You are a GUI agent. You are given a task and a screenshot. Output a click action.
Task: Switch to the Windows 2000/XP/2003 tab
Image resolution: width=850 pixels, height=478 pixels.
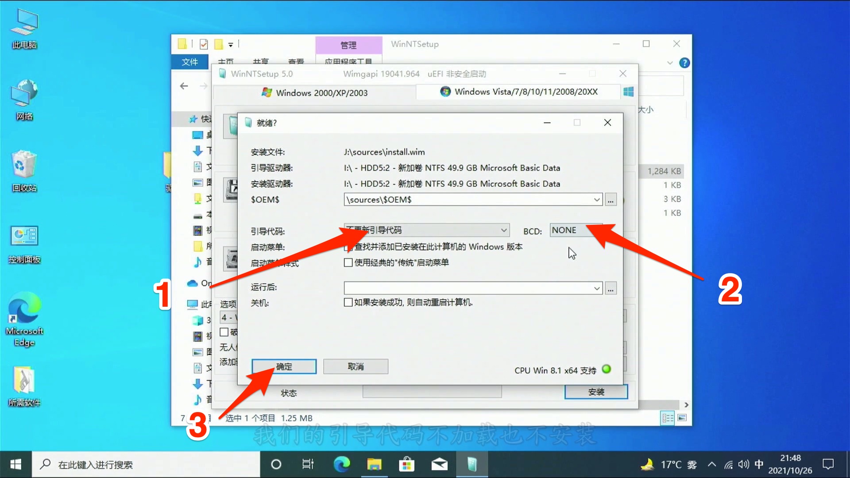315,93
